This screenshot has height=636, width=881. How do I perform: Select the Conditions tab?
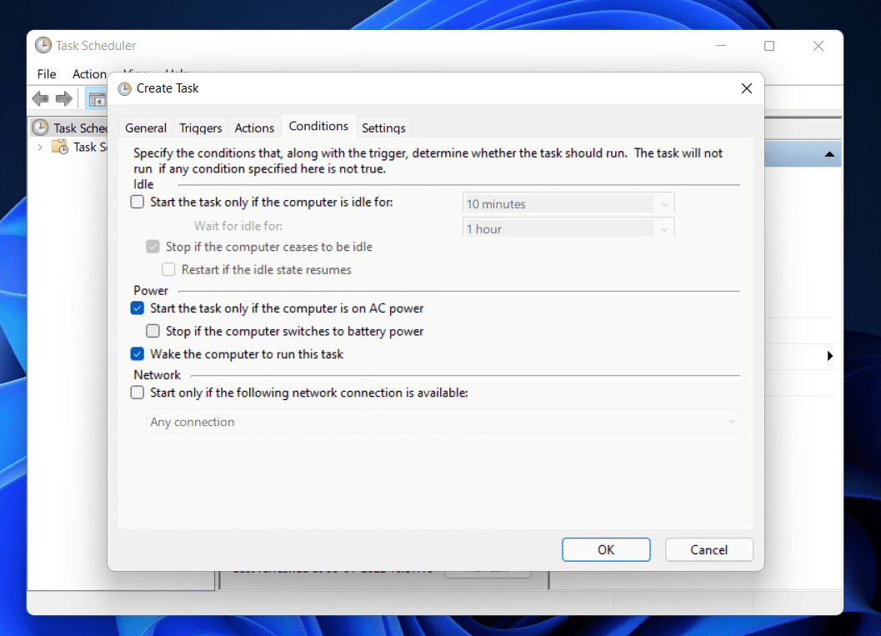point(318,126)
